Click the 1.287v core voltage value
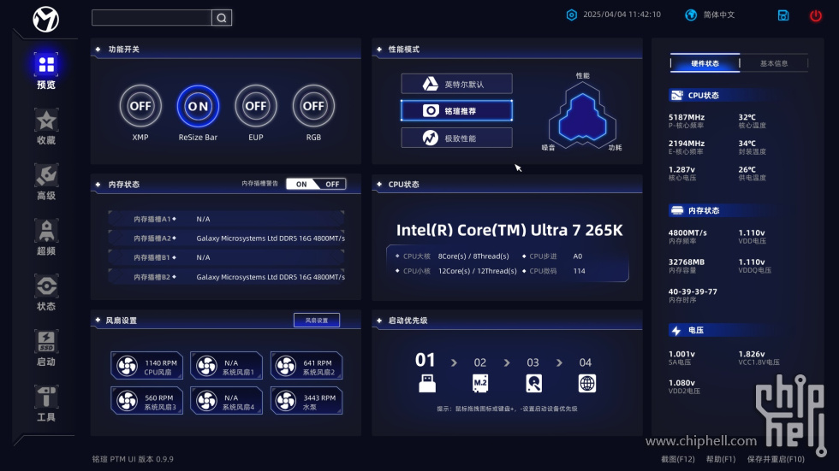Image resolution: width=839 pixels, height=471 pixels. pyautogui.click(x=681, y=169)
